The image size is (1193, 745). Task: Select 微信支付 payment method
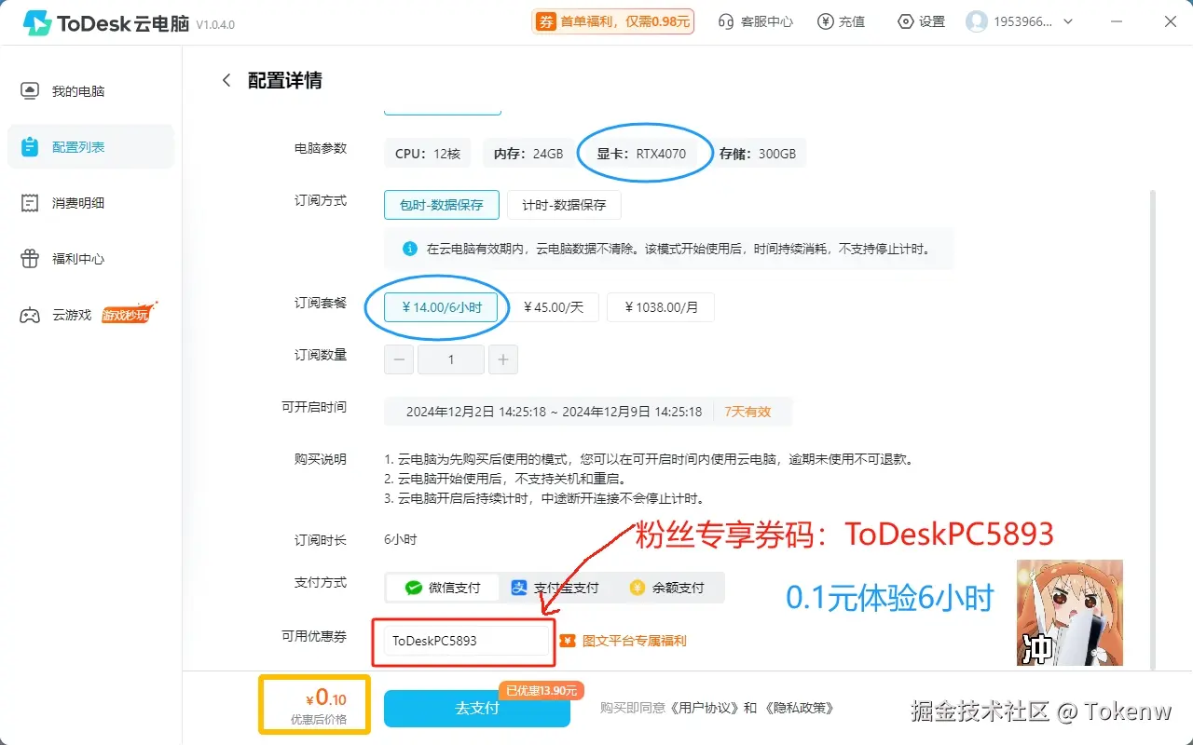443,588
